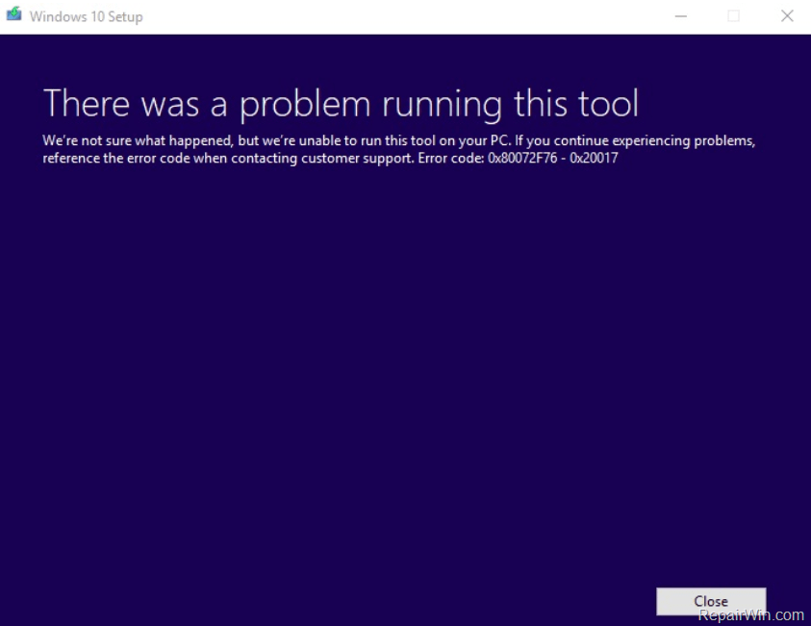Click the first line of the error message
The width and height of the screenshot is (811, 626).
click(x=399, y=139)
